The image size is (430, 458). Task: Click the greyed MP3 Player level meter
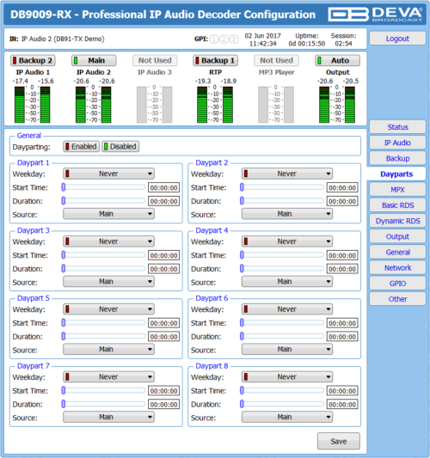pos(276,104)
